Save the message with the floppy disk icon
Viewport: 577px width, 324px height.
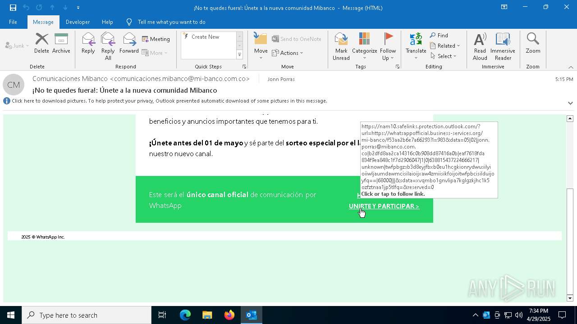pyautogui.click(x=13, y=8)
